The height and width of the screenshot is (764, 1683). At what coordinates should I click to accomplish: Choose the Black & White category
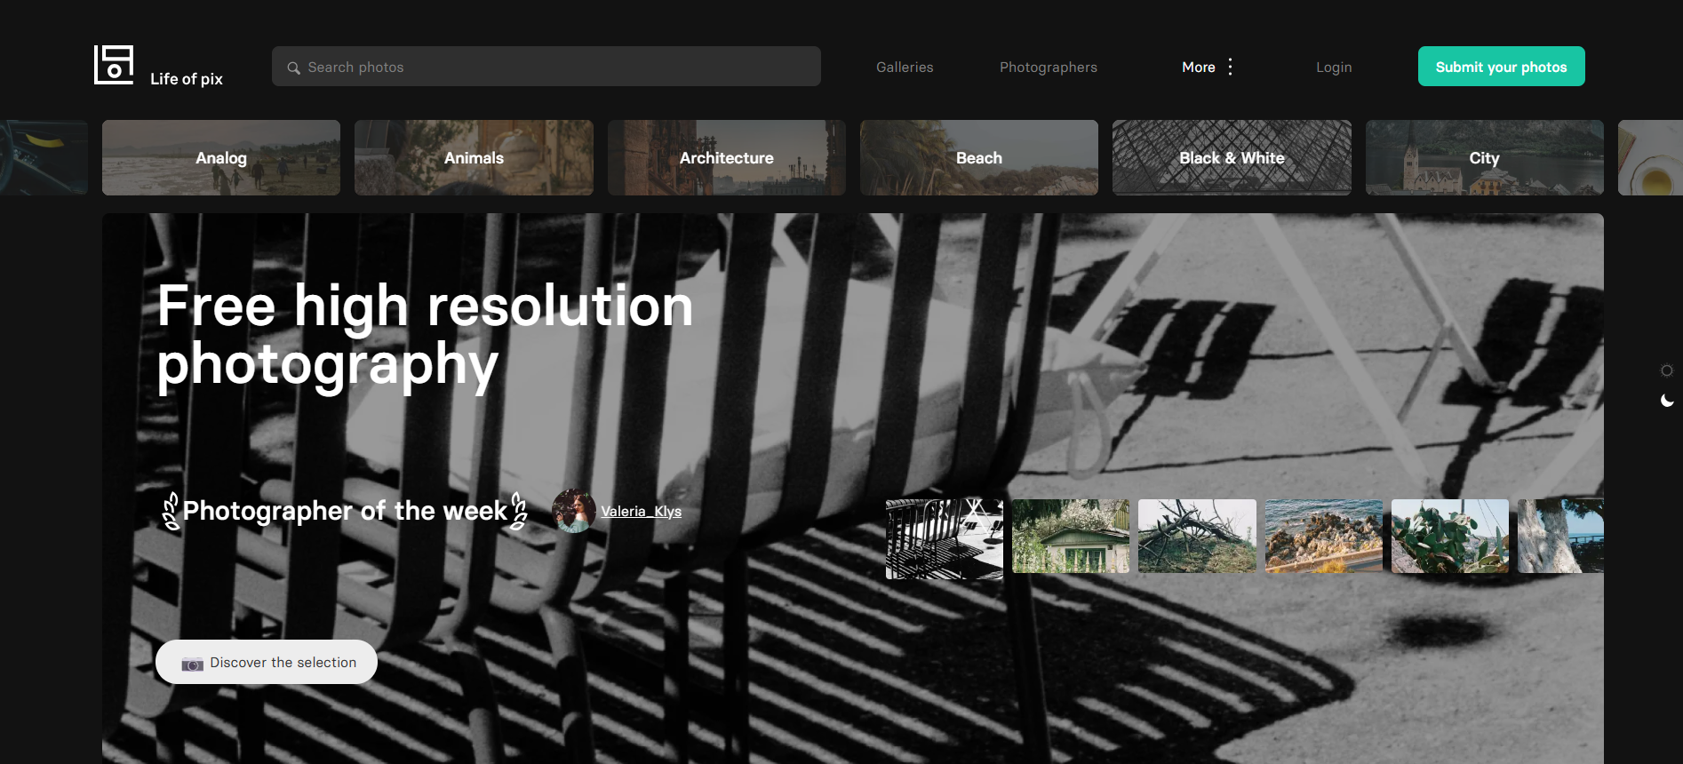pos(1232,157)
